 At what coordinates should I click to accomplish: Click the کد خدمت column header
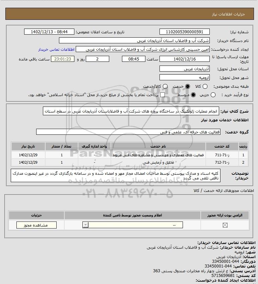tap(222, 146)
